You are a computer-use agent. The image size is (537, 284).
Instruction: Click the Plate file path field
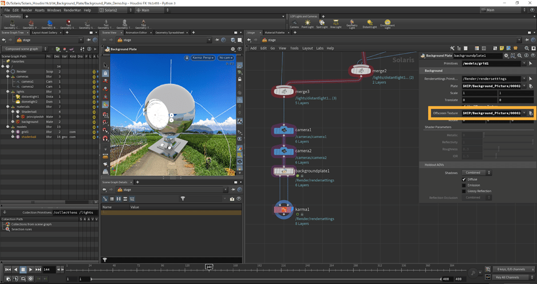[x=492, y=86]
